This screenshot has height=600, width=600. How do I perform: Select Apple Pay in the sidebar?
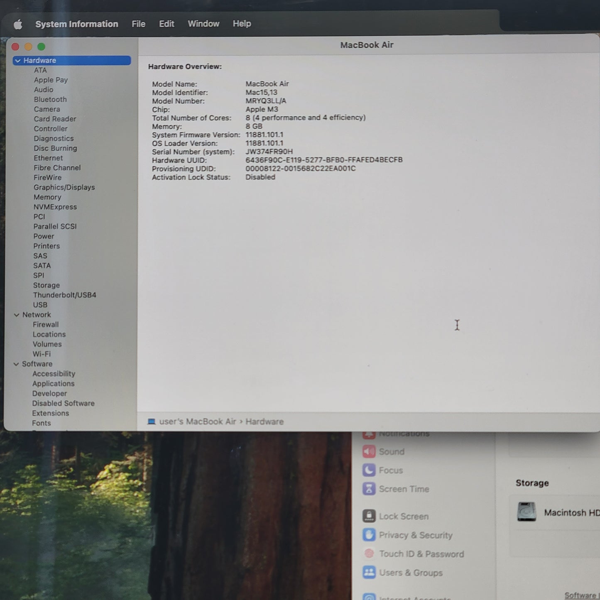(51, 80)
